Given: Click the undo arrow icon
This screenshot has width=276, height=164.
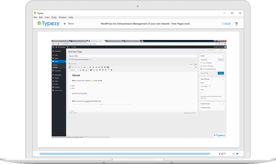Looking at the screenshot, I should tap(106, 70).
